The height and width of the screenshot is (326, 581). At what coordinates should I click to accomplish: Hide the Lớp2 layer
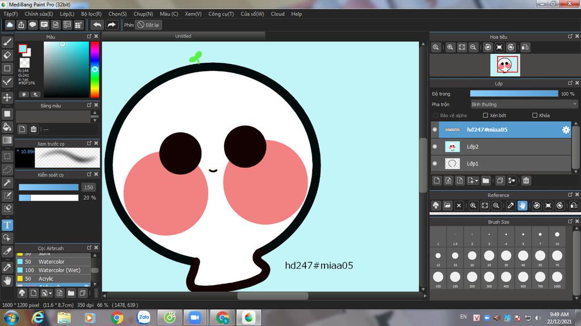pos(435,147)
